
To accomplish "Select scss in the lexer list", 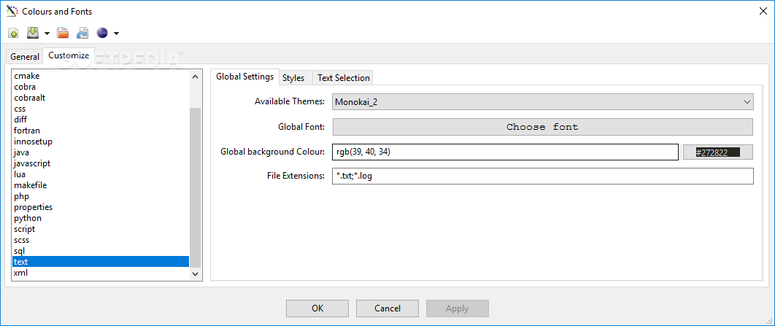I will [100, 240].
